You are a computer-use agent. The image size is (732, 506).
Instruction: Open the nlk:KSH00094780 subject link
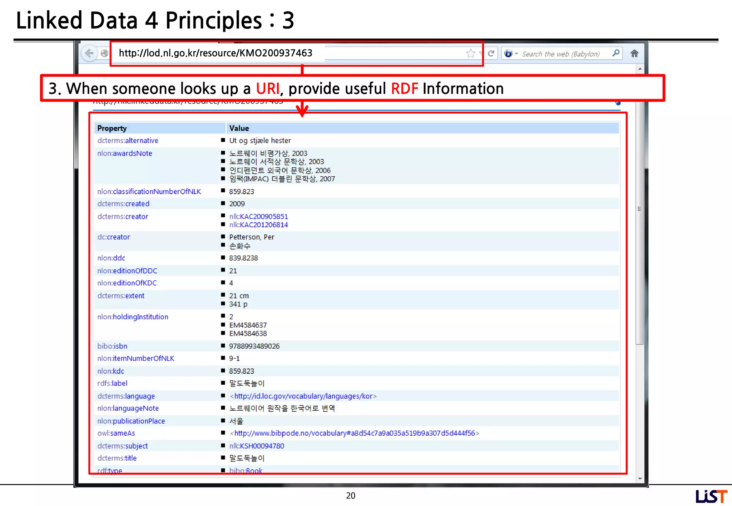click(257, 446)
